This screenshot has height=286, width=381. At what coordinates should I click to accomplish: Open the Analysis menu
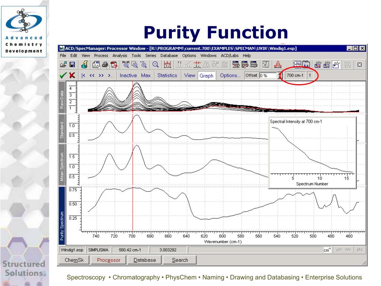120,55
